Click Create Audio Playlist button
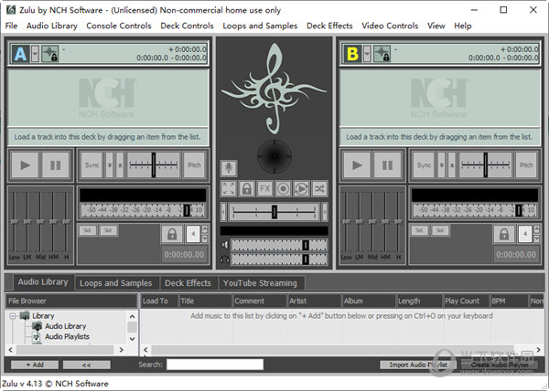 pos(500,365)
